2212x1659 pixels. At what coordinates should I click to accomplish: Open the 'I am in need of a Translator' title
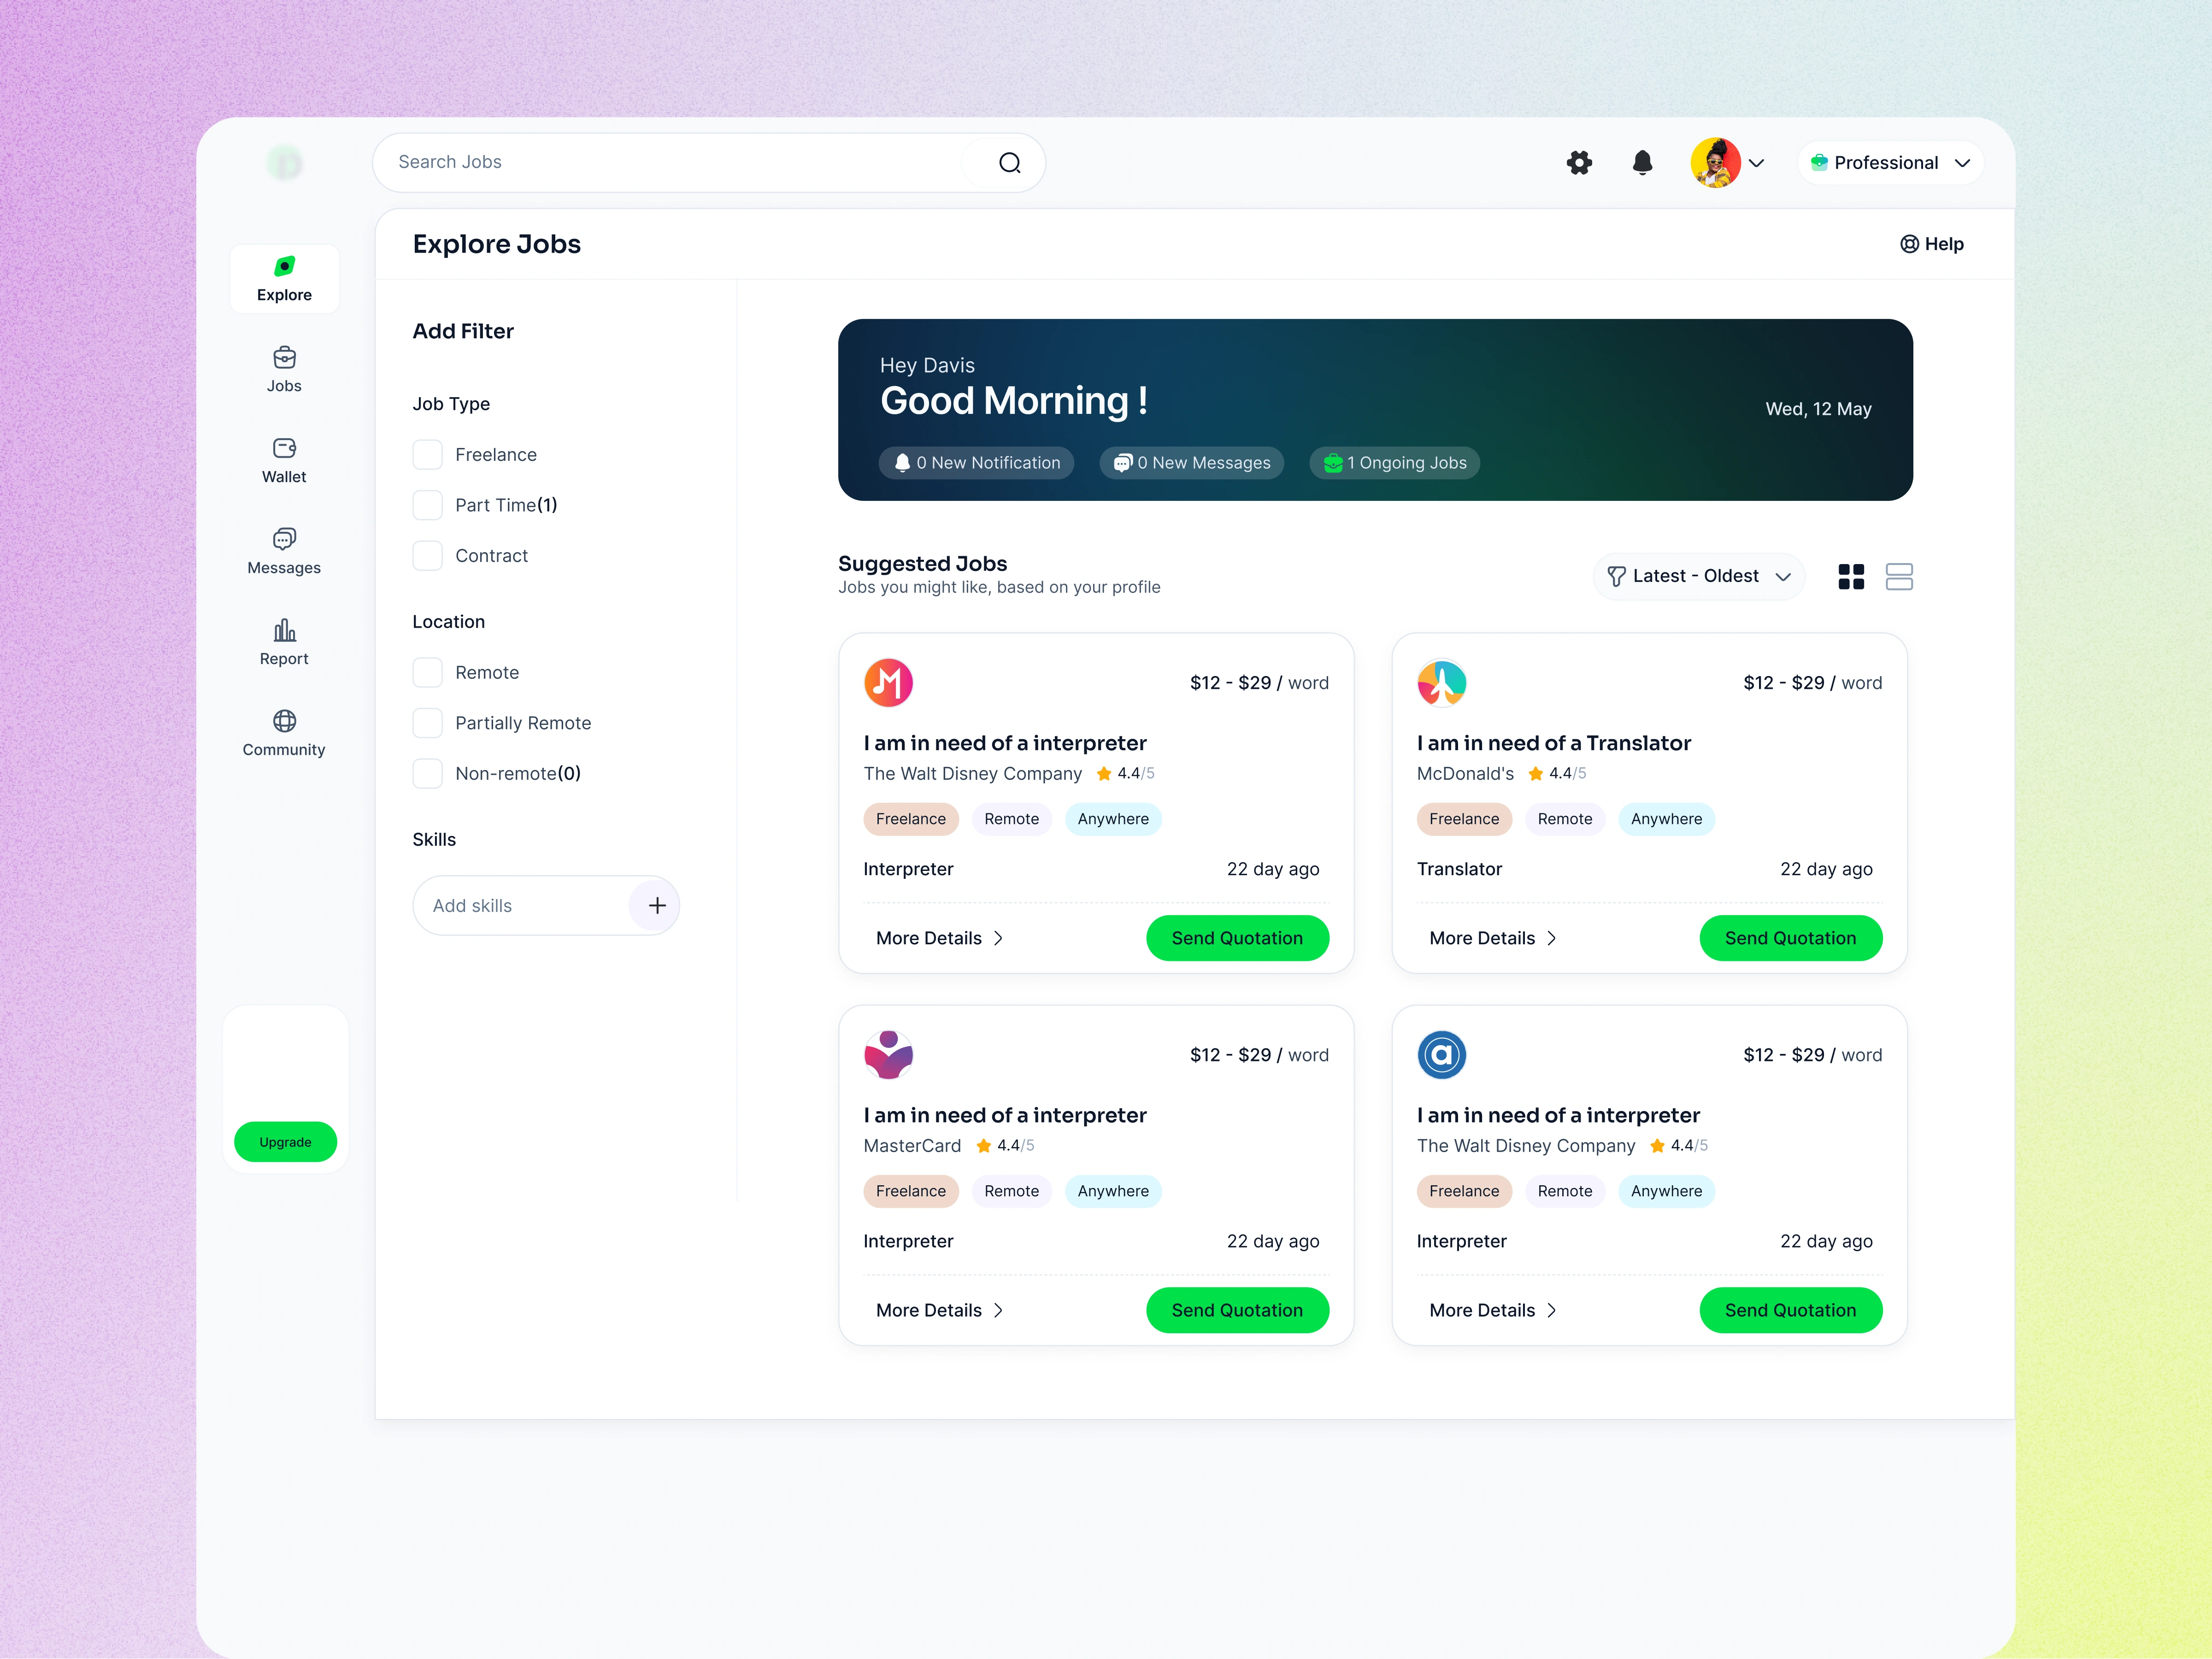click(1554, 743)
